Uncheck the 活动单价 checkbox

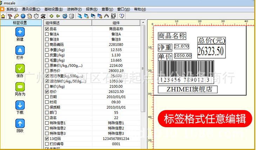pyautogui.click(x=47, y=81)
